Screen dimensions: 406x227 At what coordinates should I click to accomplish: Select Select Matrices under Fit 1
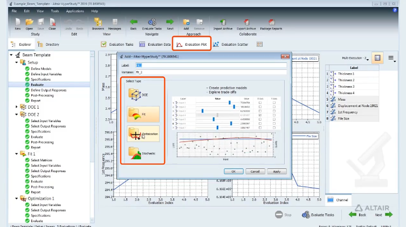point(42,160)
